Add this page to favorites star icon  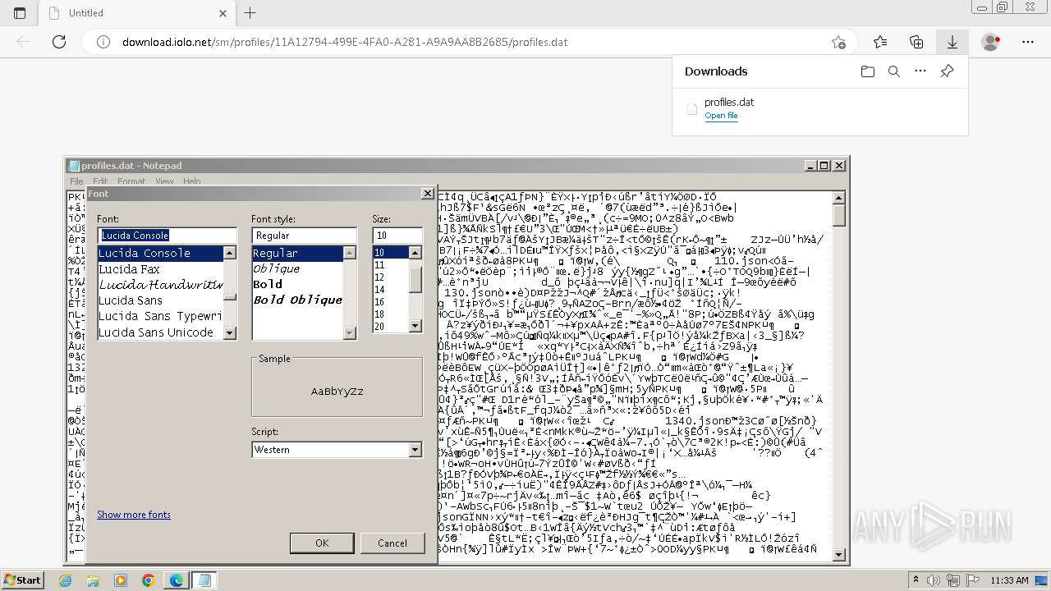coord(838,42)
